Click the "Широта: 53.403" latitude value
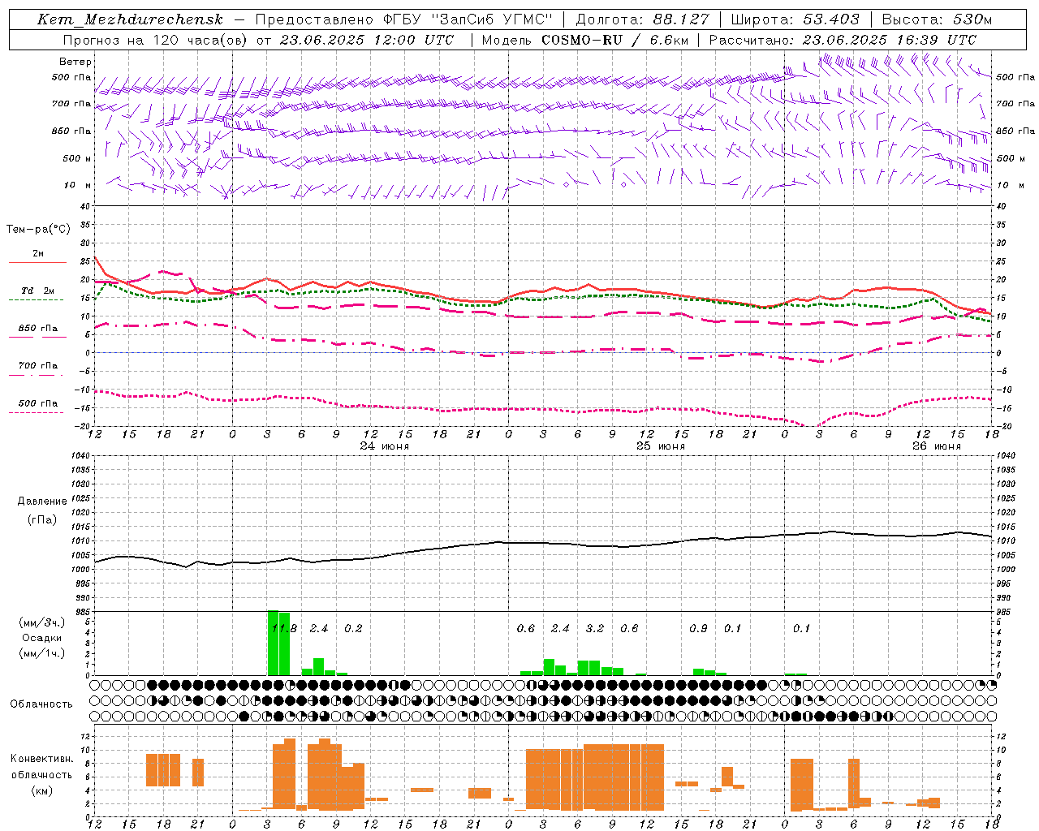Viewport: 1039px width, 831px height. [795, 19]
